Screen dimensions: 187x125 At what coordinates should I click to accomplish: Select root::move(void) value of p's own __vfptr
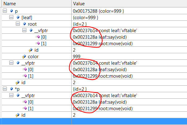point(103,76)
